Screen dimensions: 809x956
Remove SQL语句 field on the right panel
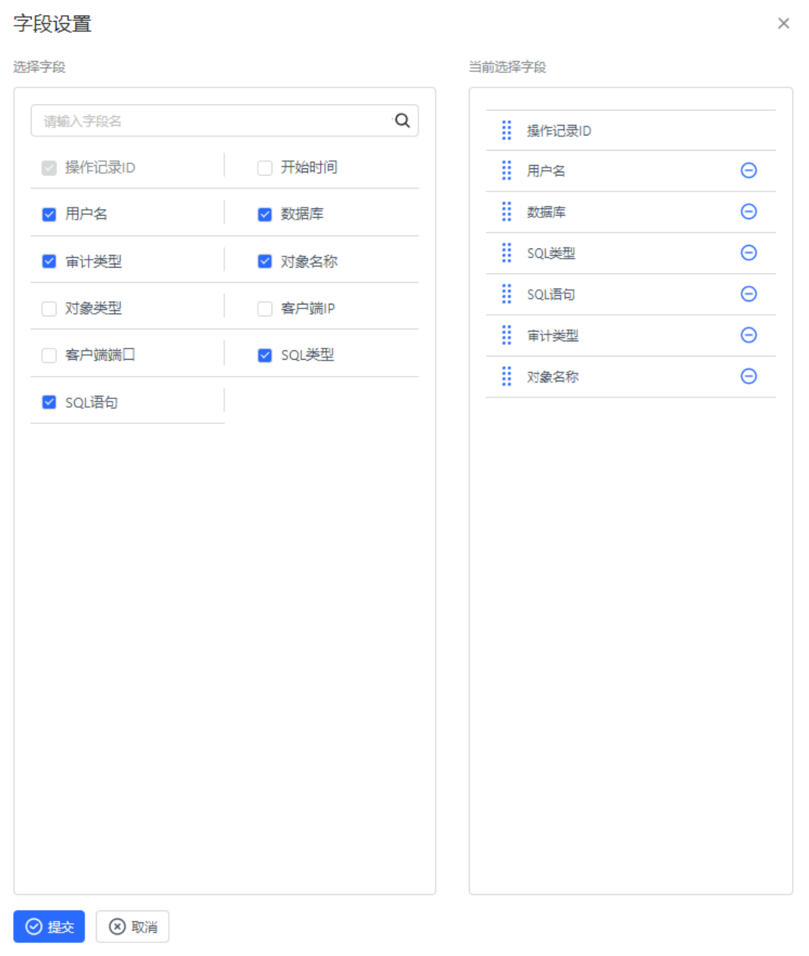(748, 294)
